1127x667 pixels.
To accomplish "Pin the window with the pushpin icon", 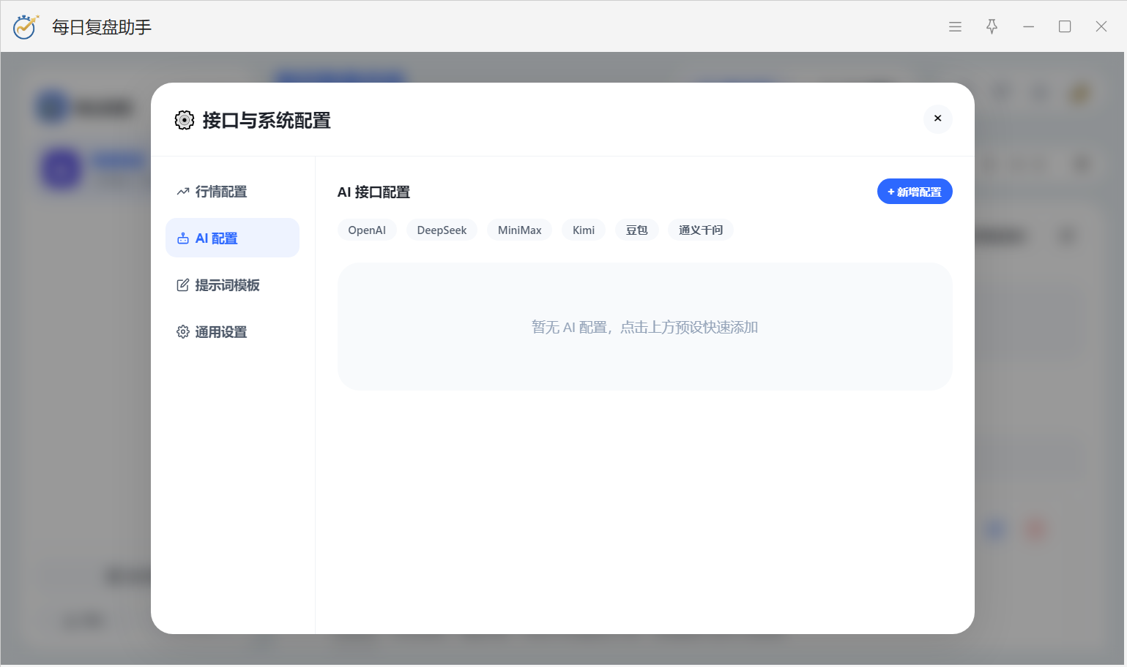I will [x=992, y=27].
